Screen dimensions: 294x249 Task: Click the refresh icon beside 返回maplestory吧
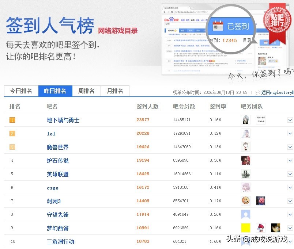tap(258, 92)
